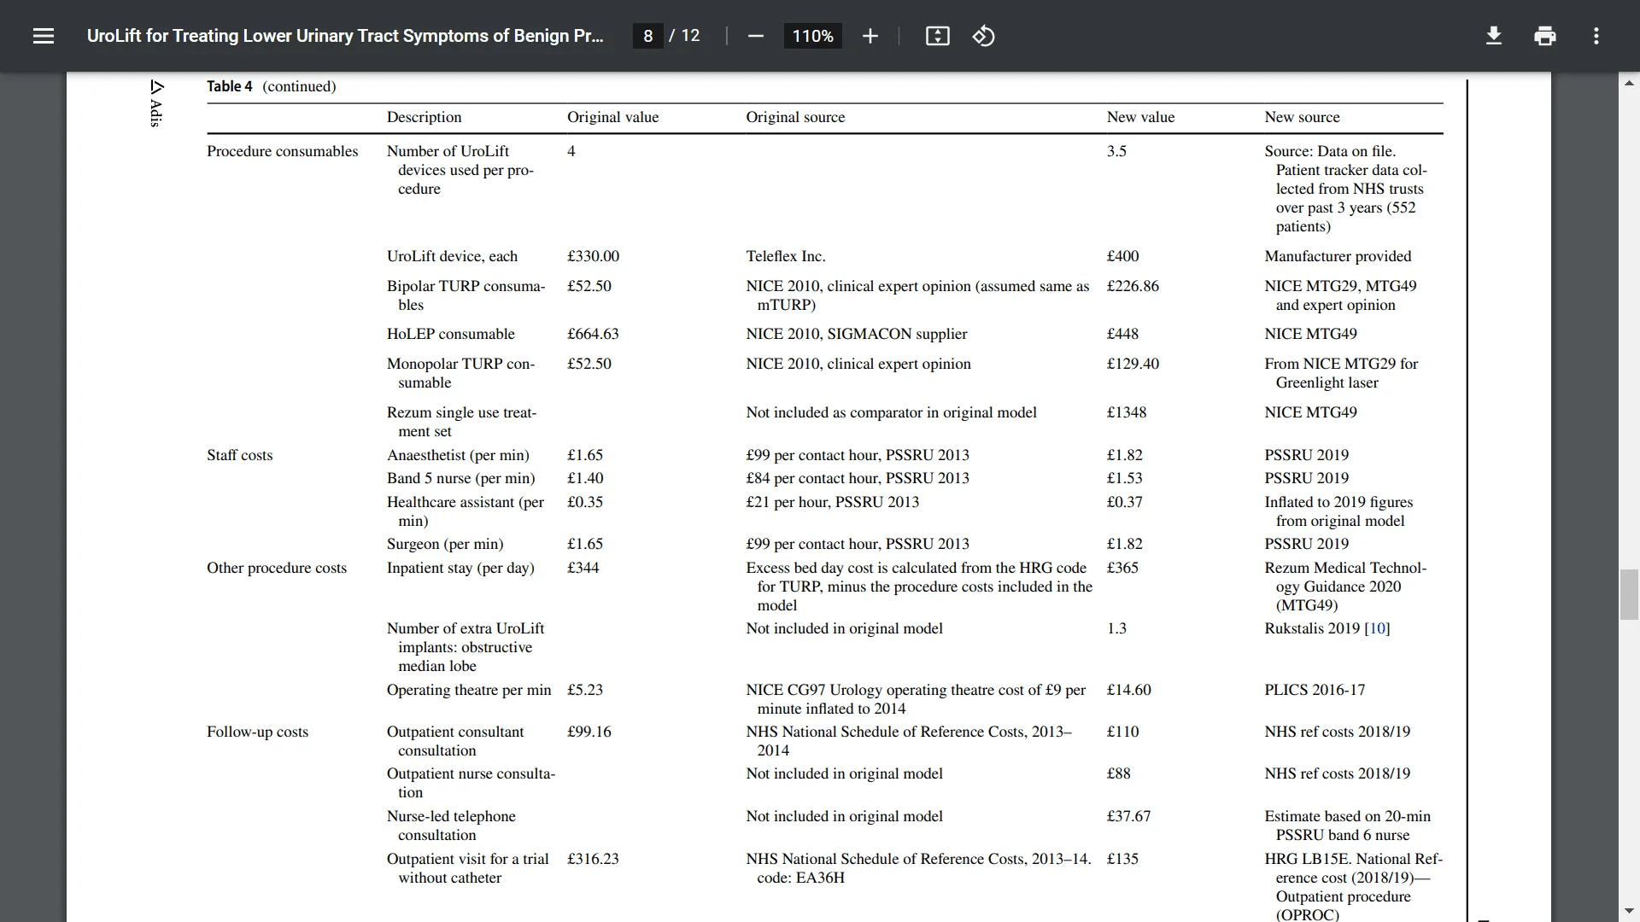Click the 'Follow-up costs' row label
The image size is (1640, 922).
pyautogui.click(x=257, y=732)
